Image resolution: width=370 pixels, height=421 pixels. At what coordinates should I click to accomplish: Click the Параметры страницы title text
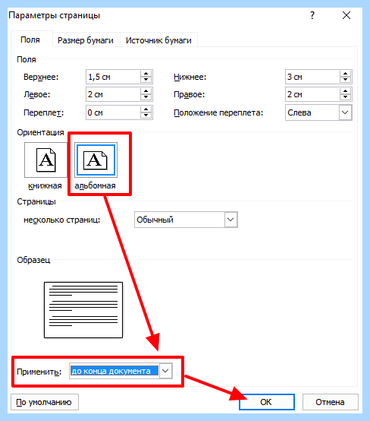point(55,15)
